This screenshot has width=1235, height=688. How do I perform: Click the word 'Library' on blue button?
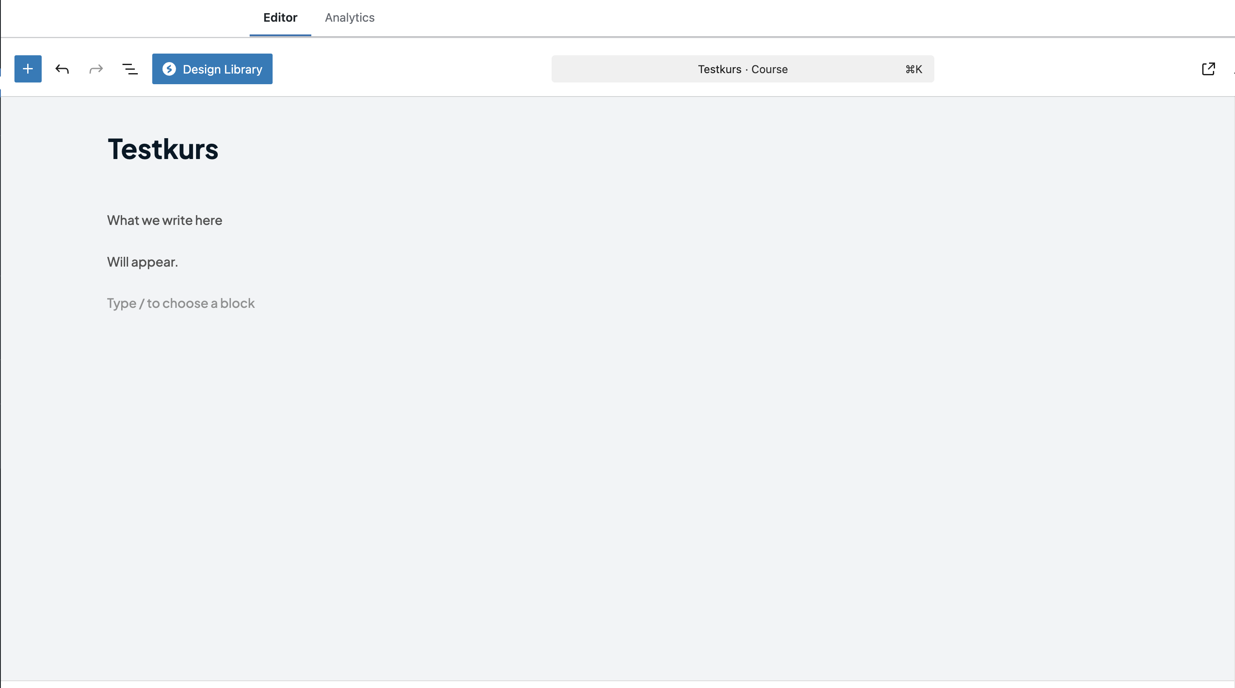tap(243, 69)
